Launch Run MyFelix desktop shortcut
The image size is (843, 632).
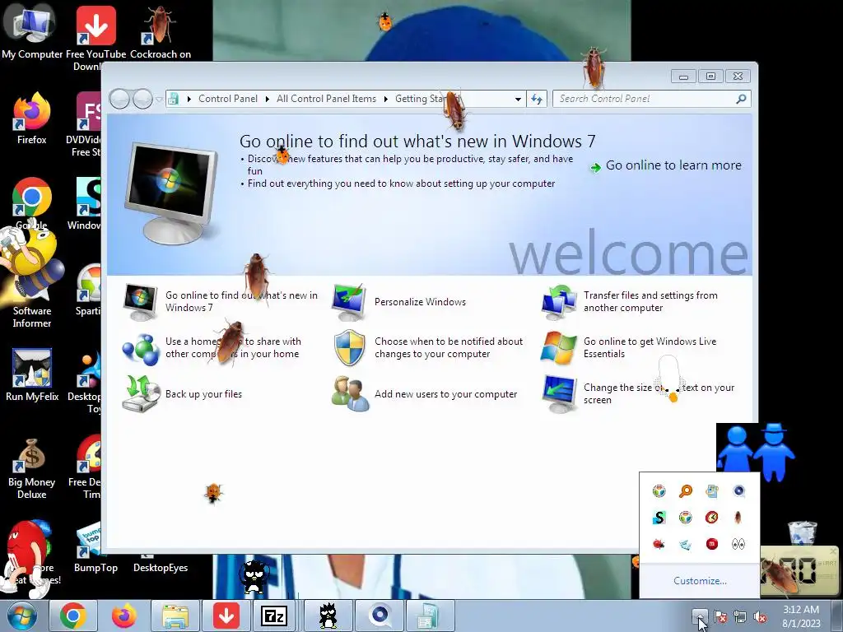coord(32,375)
